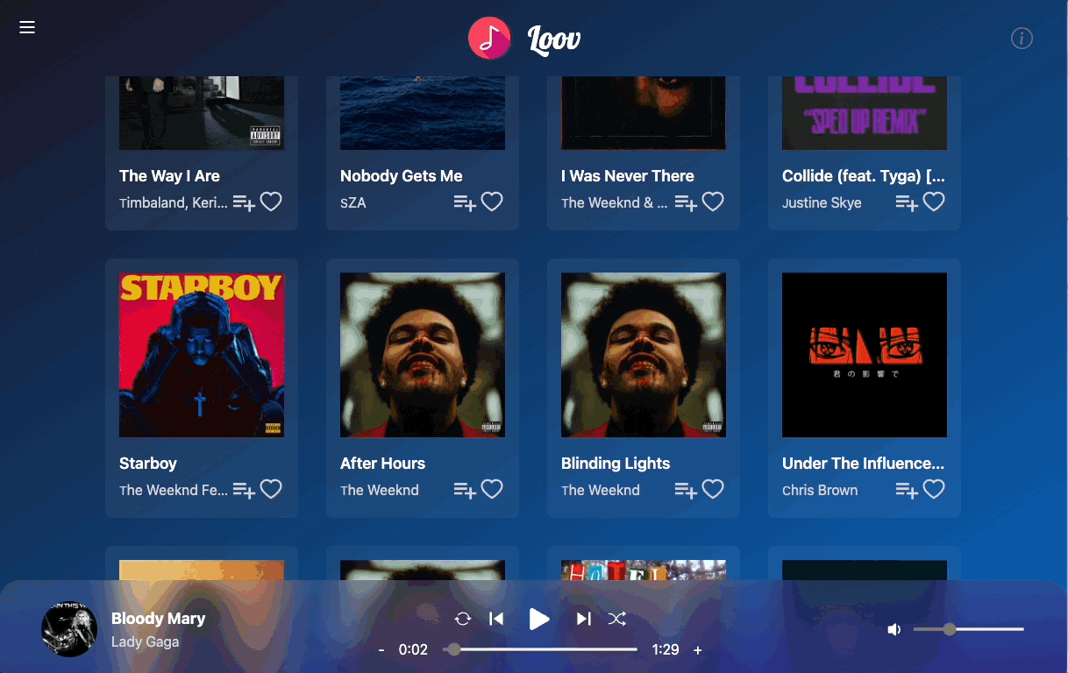Click the Bloody Mary now-playing artwork
The width and height of the screenshot is (1068, 673).
coord(69,629)
